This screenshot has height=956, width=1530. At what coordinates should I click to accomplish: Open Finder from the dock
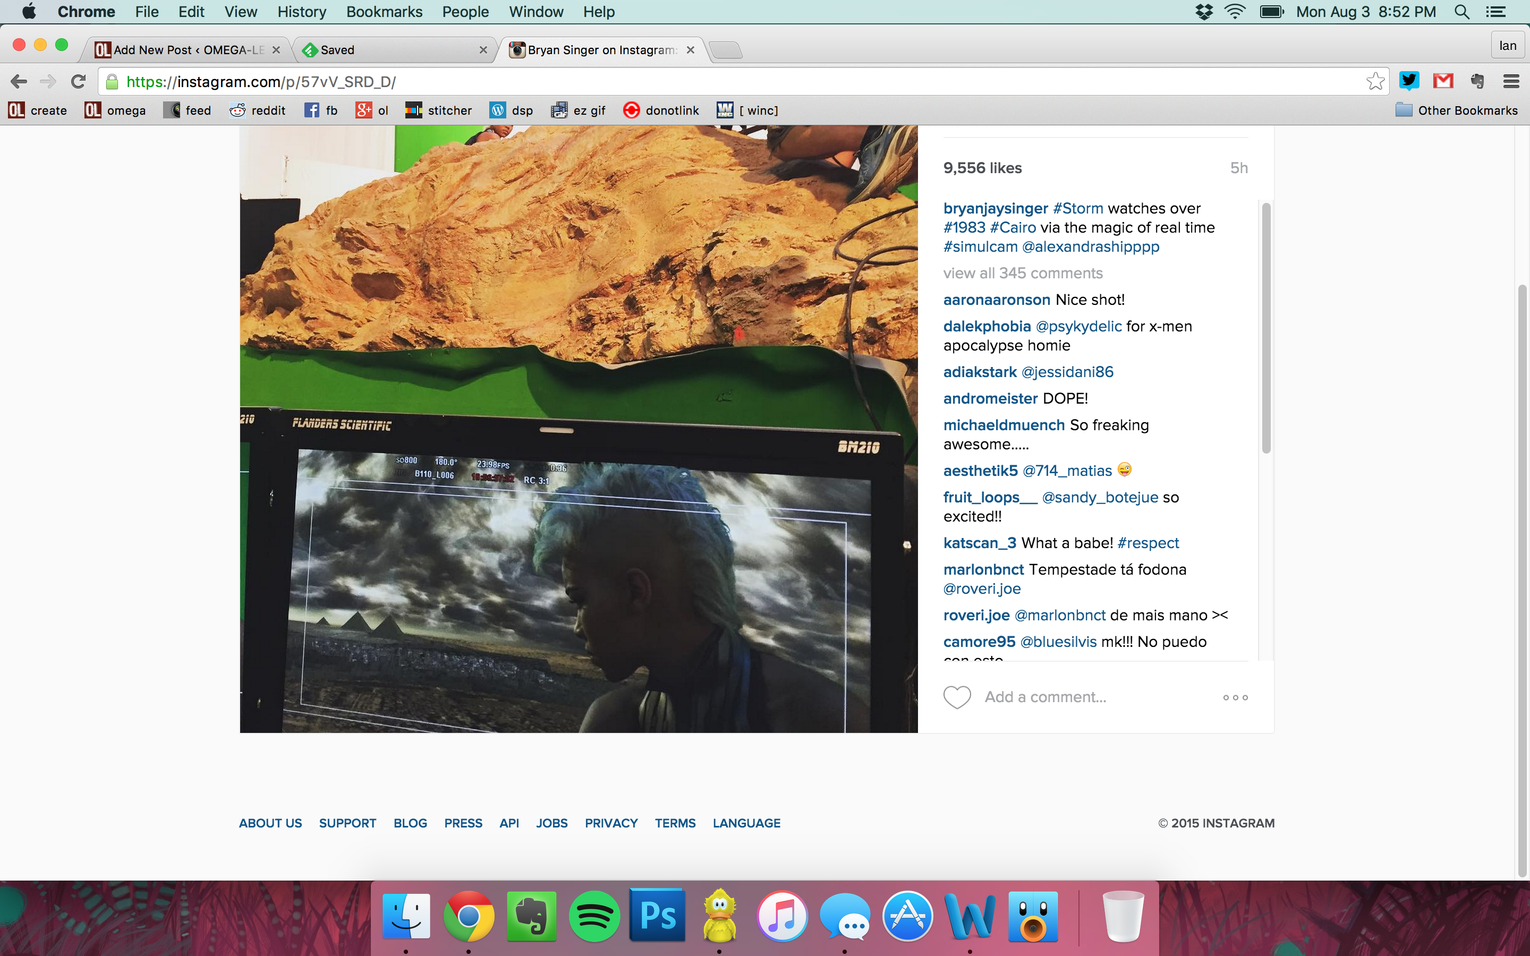(406, 915)
